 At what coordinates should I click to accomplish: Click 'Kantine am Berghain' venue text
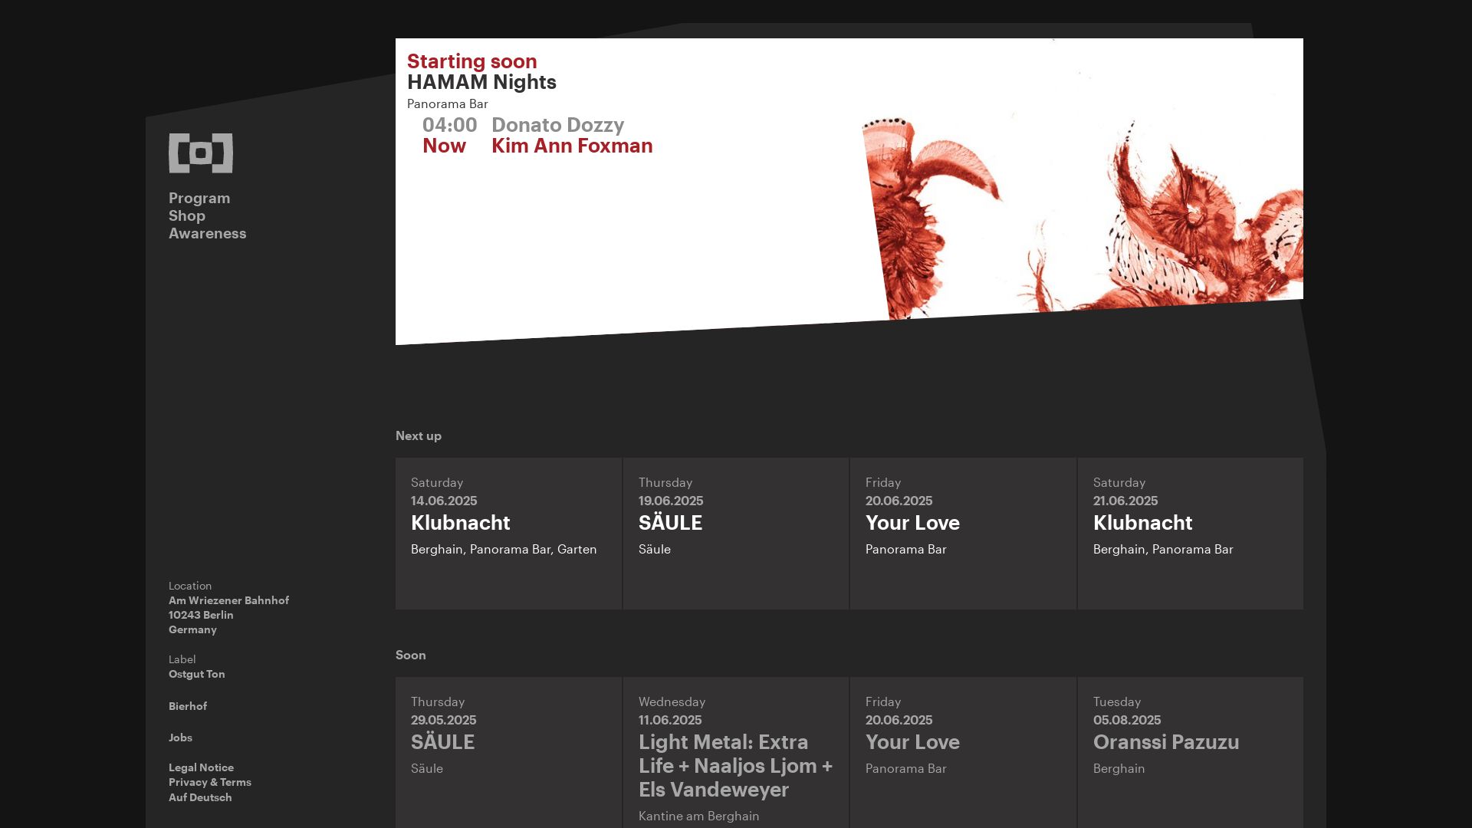698,816
